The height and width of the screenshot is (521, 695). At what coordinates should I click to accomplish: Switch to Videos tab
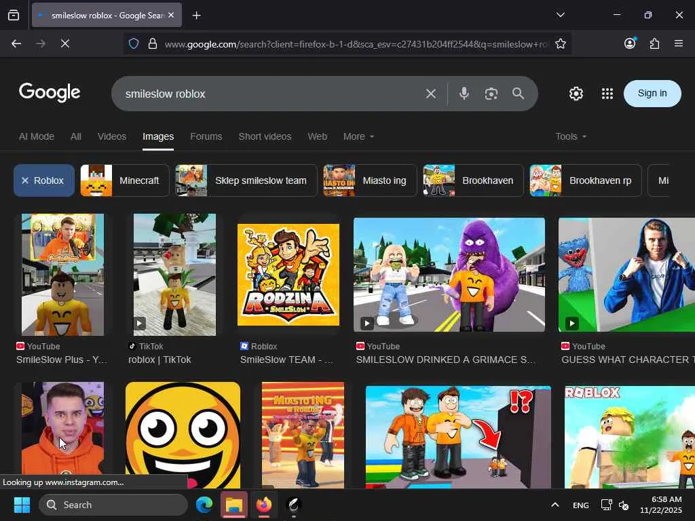112,136
